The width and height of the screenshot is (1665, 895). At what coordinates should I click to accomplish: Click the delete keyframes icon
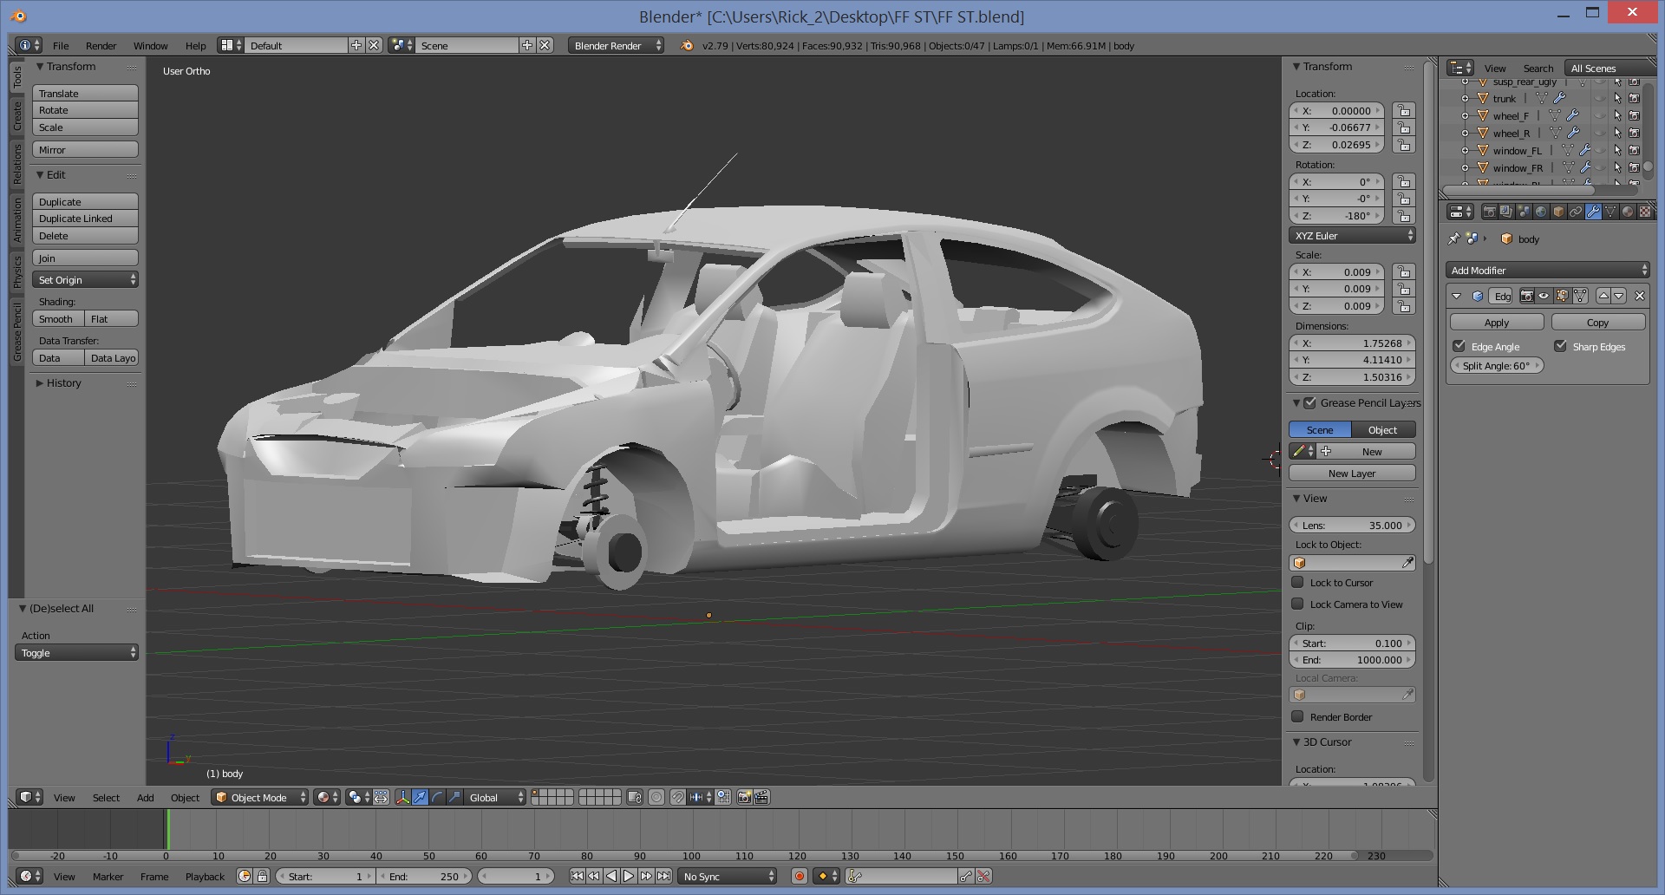pyautogui.click(x=983, y=876)
